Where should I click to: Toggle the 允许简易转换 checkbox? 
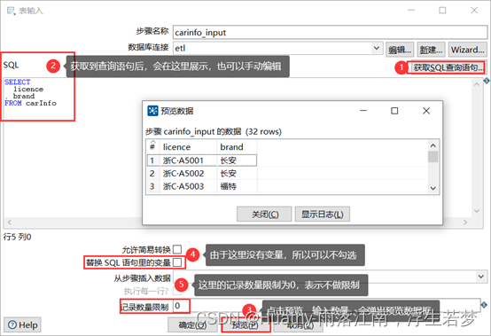pyautogui.click(x=177, y=249)
